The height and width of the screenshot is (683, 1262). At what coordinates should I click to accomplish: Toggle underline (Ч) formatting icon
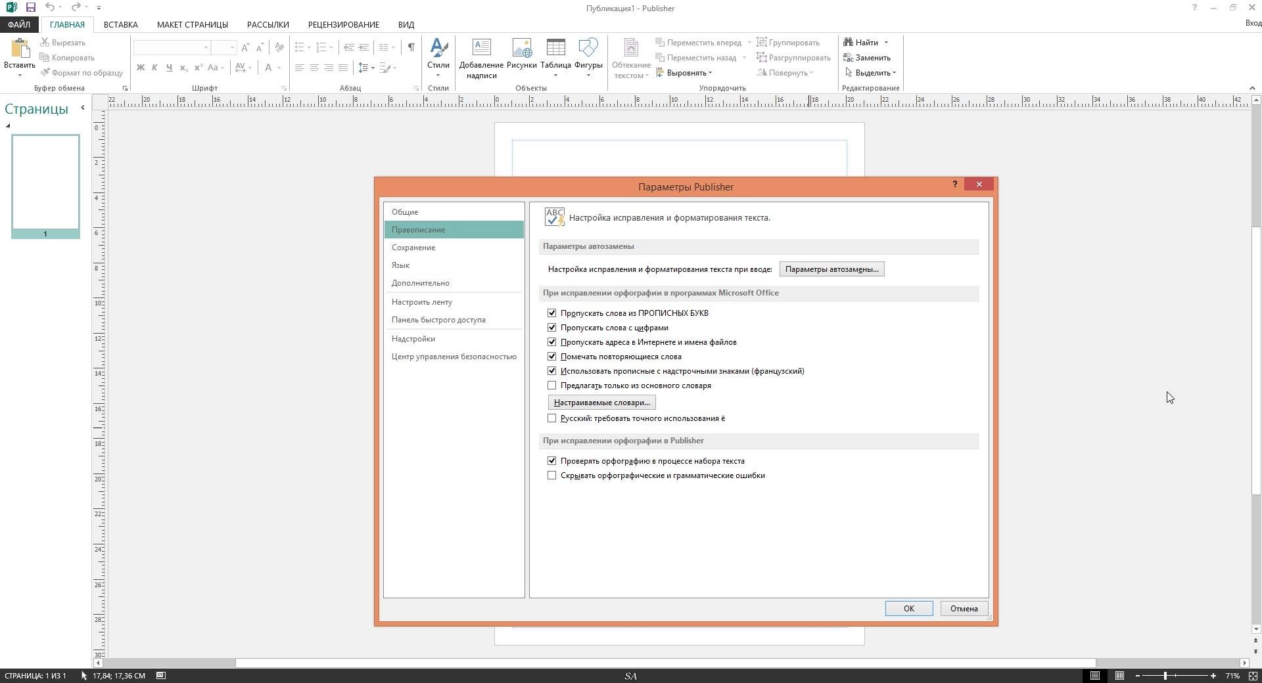[x=169, y=68]
